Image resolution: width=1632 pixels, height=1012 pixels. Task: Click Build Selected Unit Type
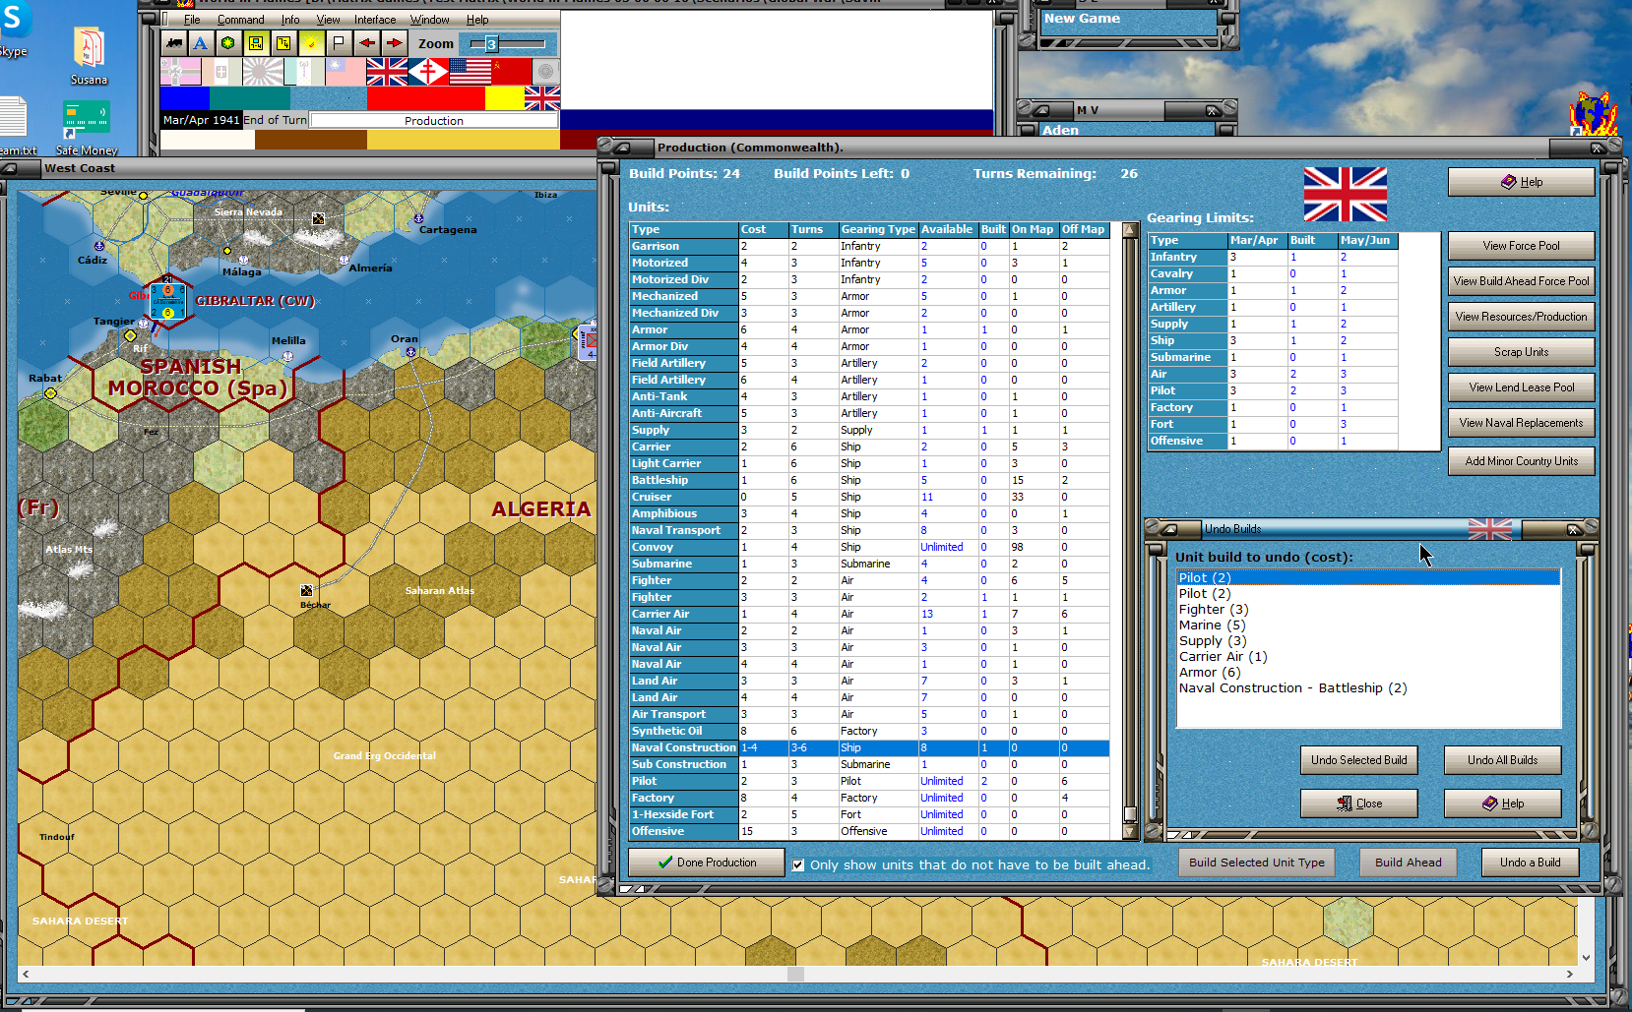click(x=1257, y=863)
